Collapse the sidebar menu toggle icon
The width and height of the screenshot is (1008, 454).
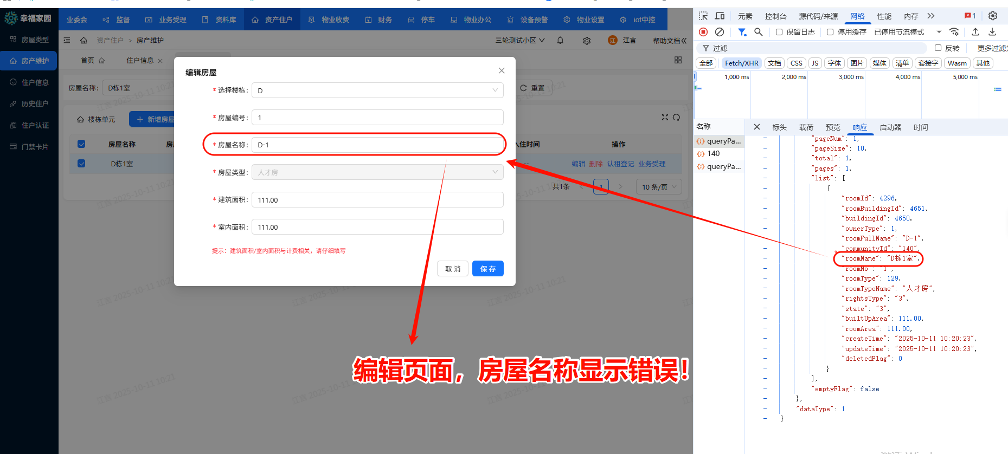[67, 40]
